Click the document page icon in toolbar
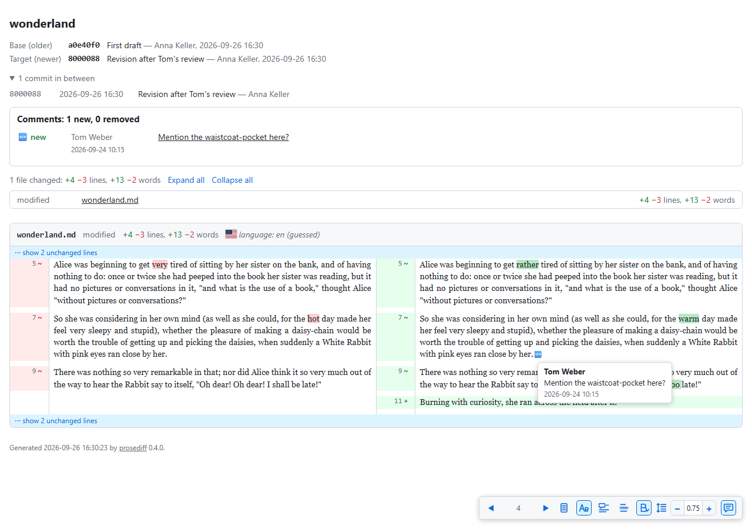This screenshot has width=752, height=529. [564, 508]
